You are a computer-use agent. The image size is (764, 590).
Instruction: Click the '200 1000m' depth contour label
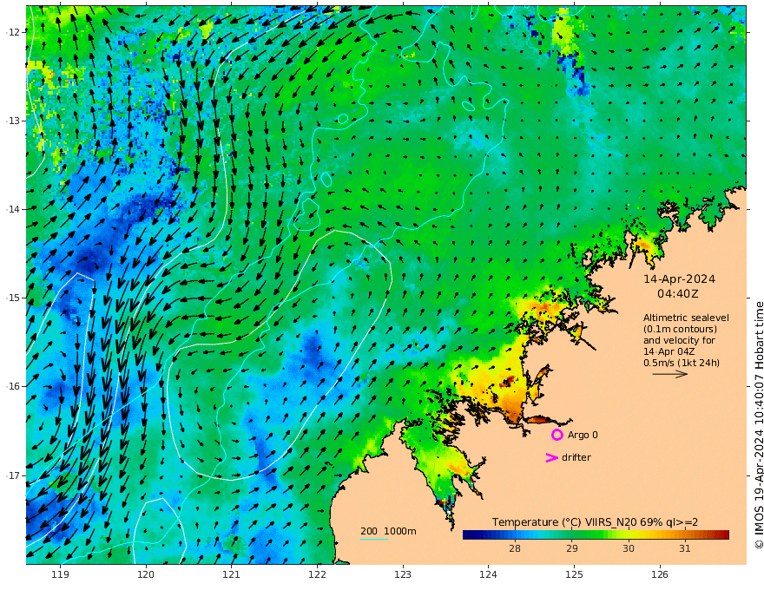coord(388,531)
